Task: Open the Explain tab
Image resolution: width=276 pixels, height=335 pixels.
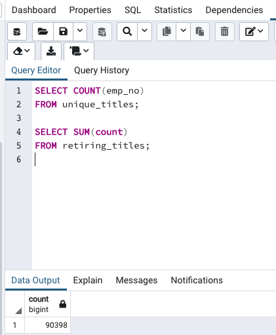Action: pyautogui.click(x=88, y=280)
